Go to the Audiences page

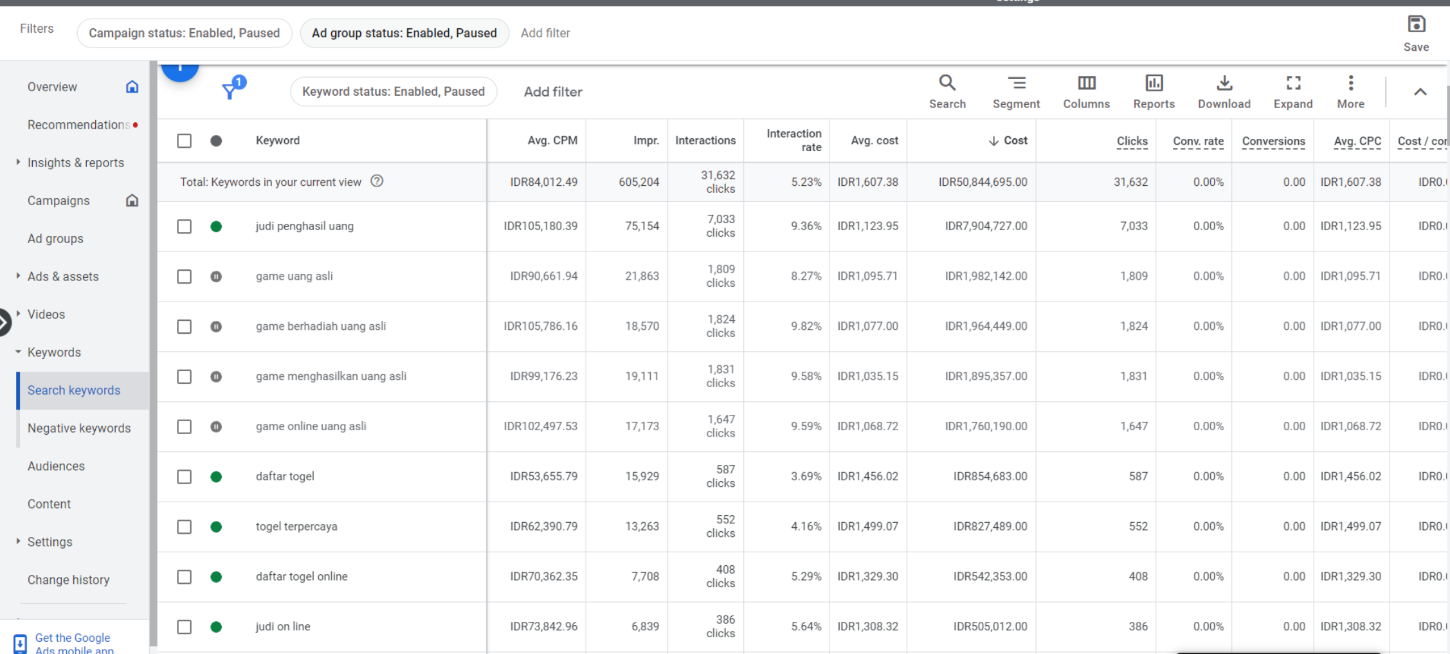coord(56,466)
